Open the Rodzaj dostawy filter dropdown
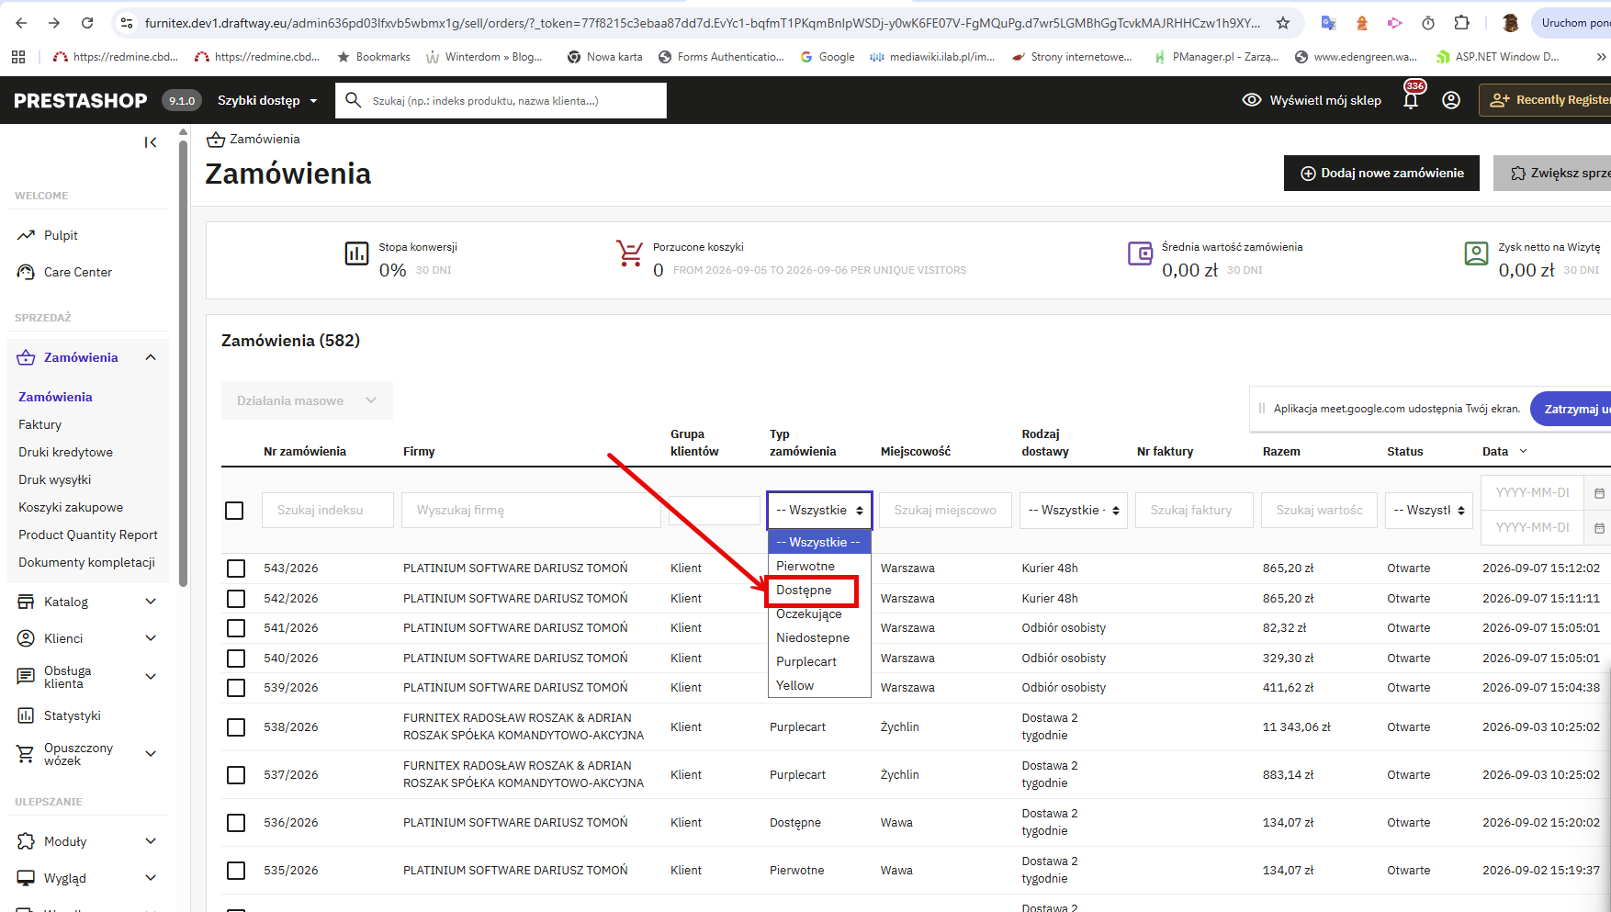 [1074, 511]
